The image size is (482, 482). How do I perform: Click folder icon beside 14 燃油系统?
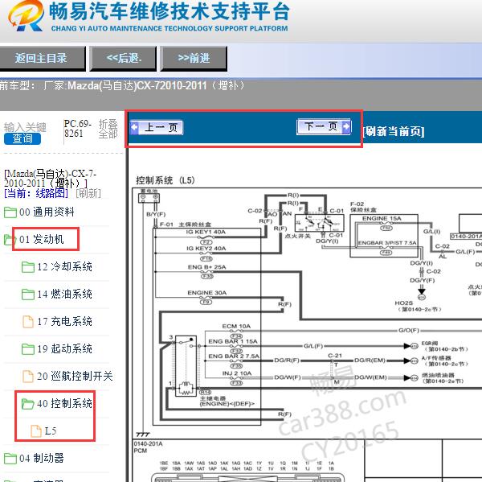tap(28, 295)
